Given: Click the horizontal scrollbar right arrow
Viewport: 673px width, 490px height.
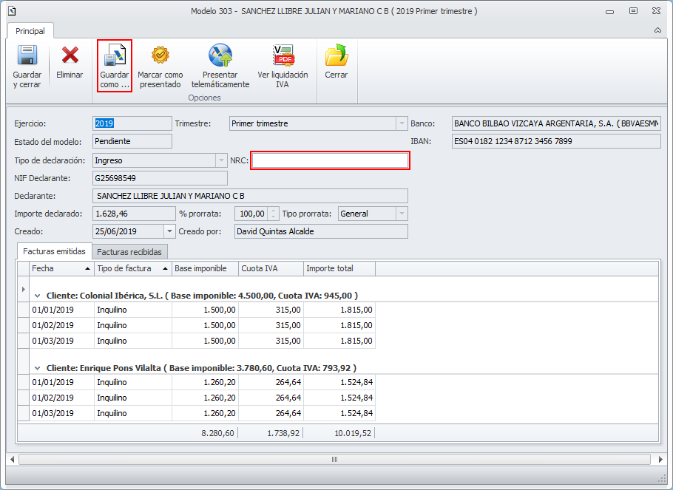Looking at the screenshot, I should [660, 460].
